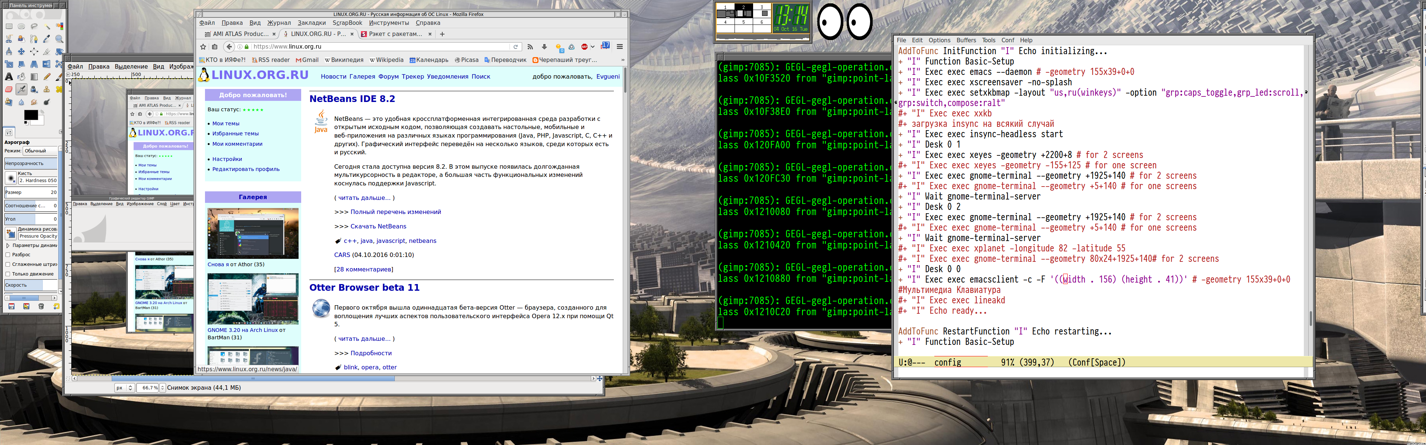Save GIMP tool options preset
Screen dimensions: 1426x445
12,306
